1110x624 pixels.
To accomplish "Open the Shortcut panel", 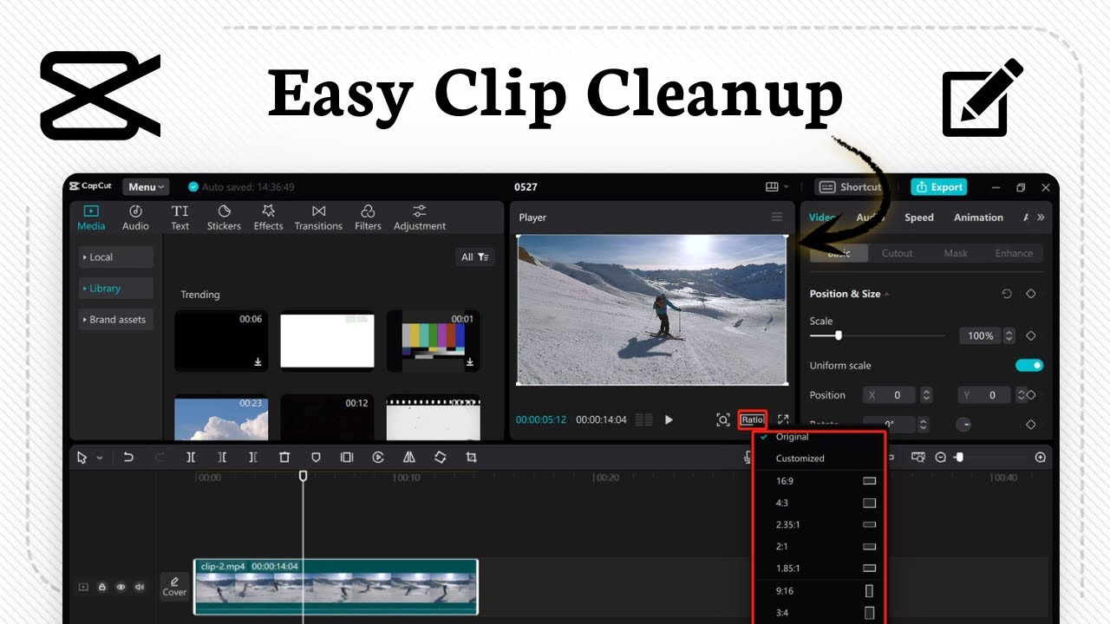I will tap(850, 187).
